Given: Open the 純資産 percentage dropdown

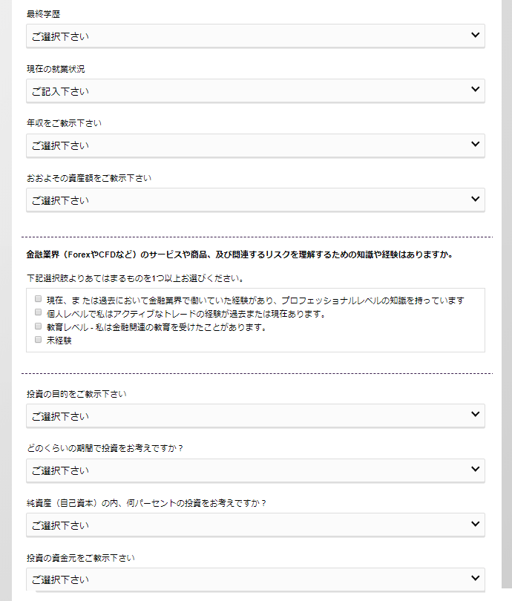Looking at the screenshot, I should click(x=255, y=525).
